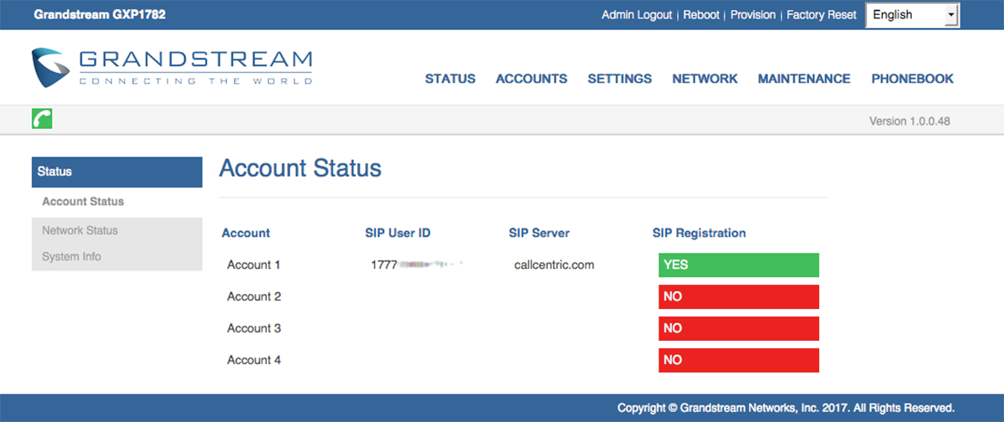
Task: Click the Account 1 row label
Action: coord(254,265)
